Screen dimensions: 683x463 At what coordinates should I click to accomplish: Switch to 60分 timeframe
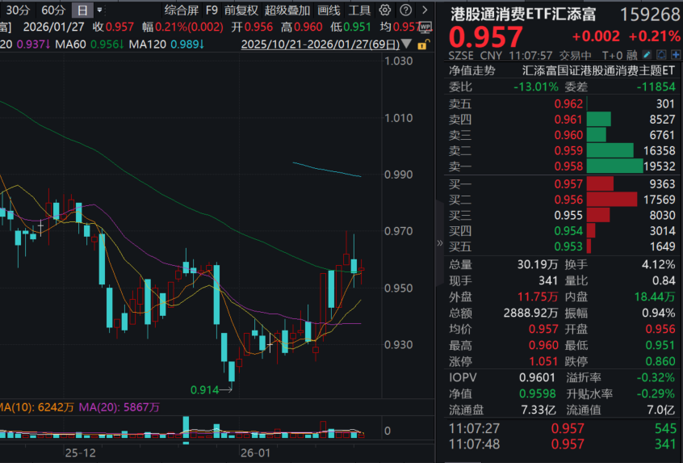tap(53, 11)
